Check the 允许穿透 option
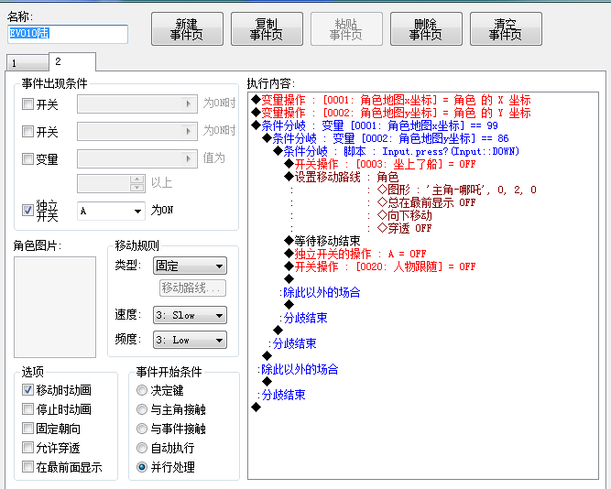 [27, 447]
